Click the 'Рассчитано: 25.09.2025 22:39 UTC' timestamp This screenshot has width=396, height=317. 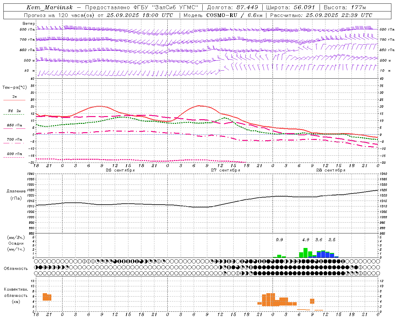point(321,15)
